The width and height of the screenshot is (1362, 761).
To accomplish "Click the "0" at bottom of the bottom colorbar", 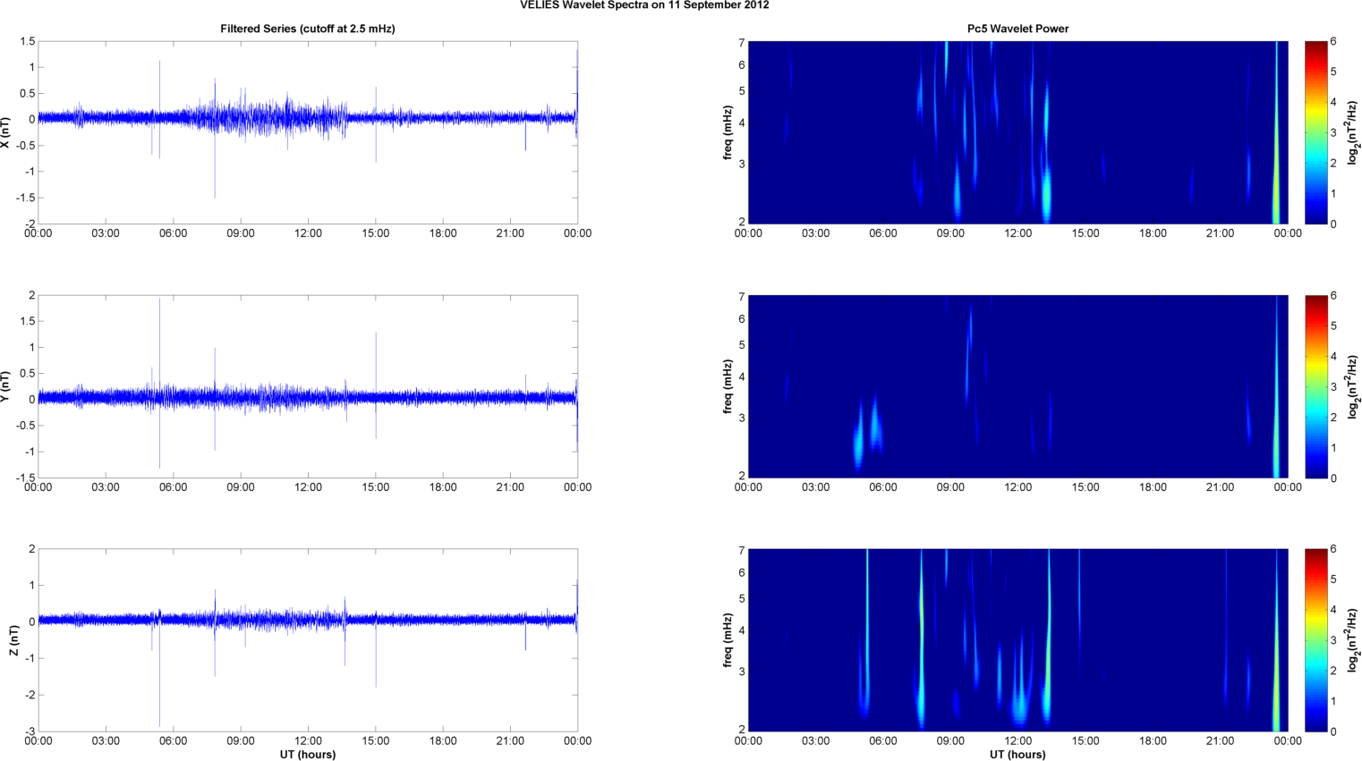I will coord(1333,731).
